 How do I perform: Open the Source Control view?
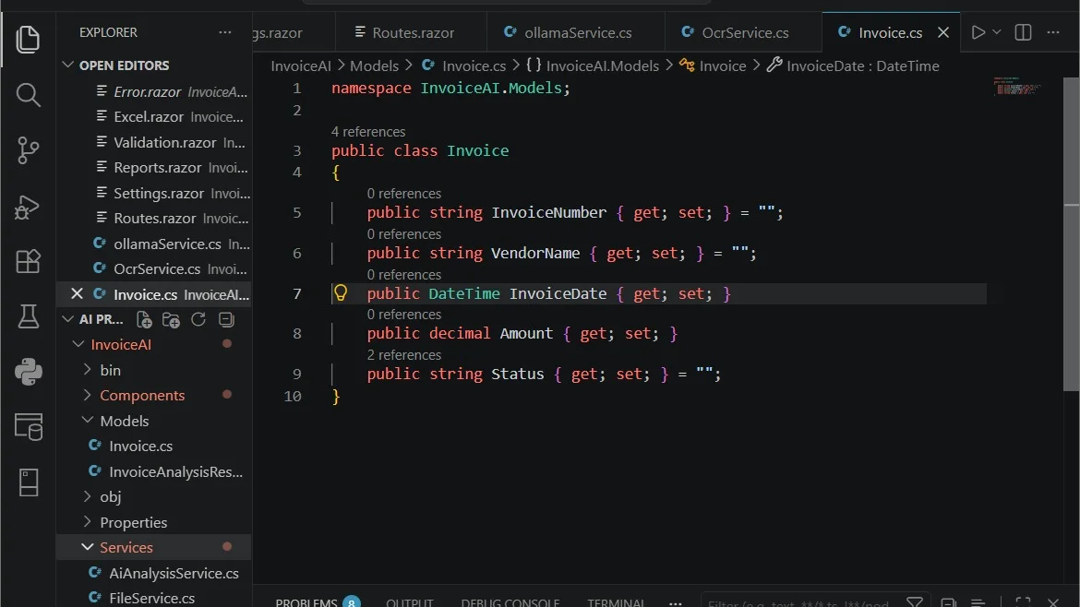pos(28,150)
